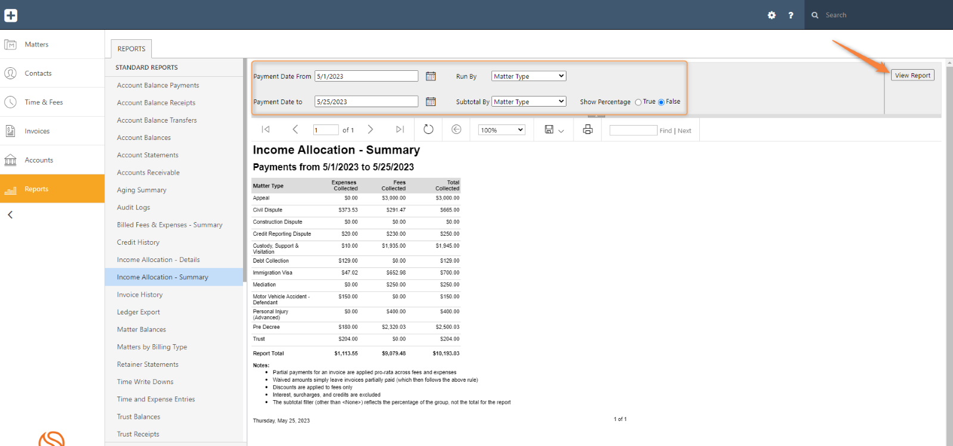Open Trust Balances report
The image size is (953, 446).
[x=138, y=417]
